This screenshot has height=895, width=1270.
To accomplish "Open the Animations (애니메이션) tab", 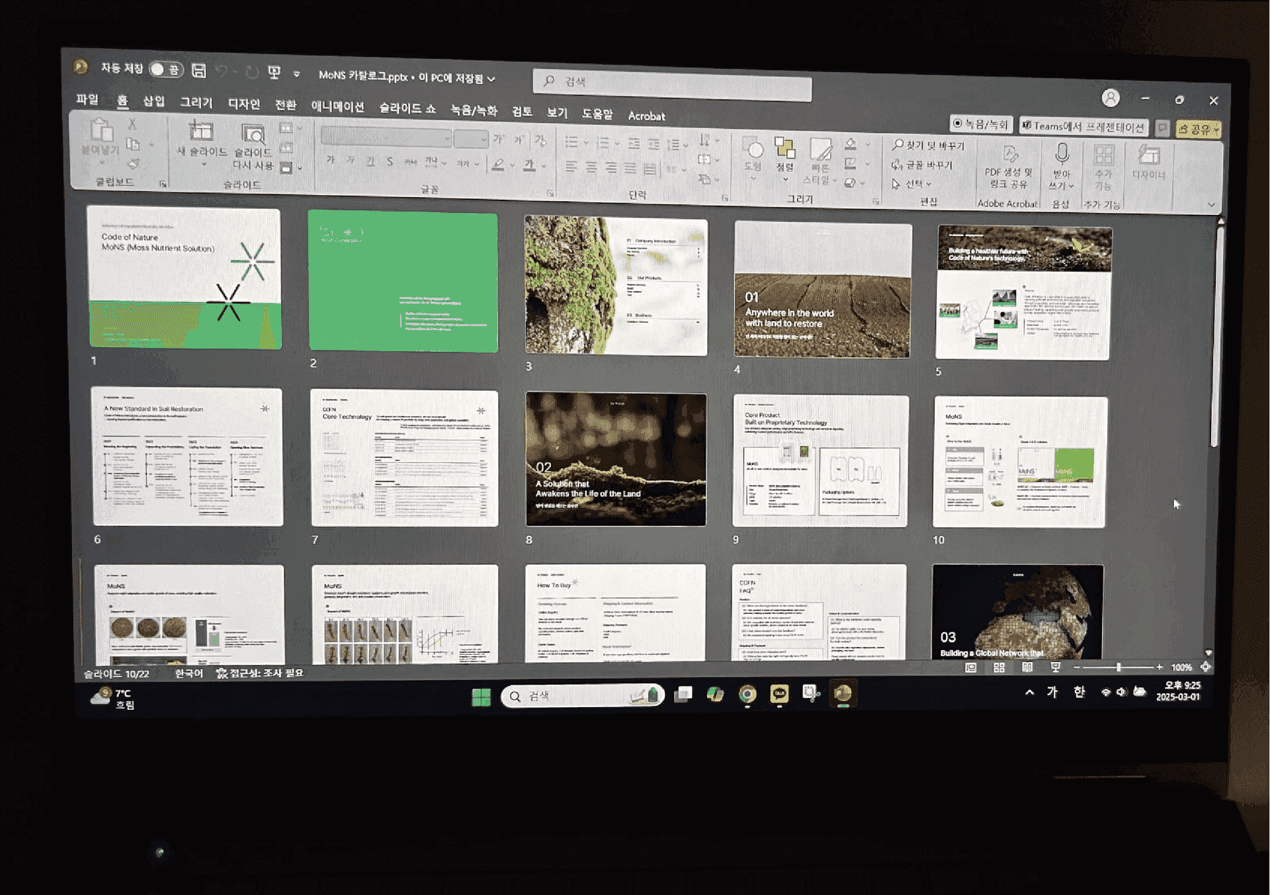I will 337,107.
